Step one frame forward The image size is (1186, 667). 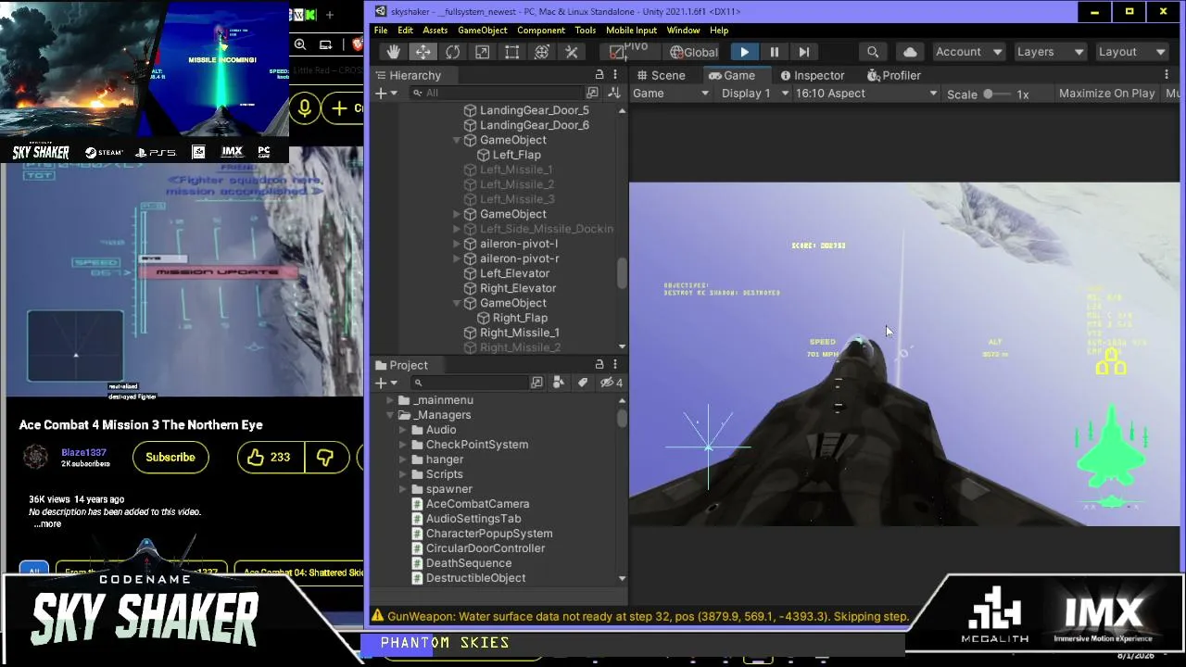[803, 52]
